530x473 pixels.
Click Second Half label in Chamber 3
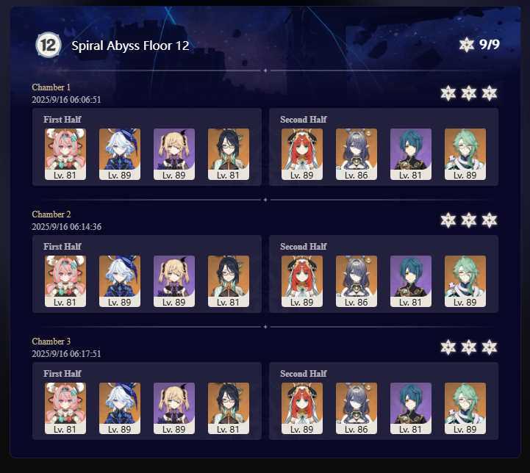303,374
